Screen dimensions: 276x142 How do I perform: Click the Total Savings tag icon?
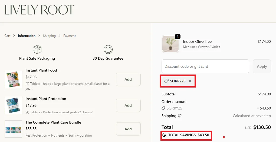coord(164,135)
